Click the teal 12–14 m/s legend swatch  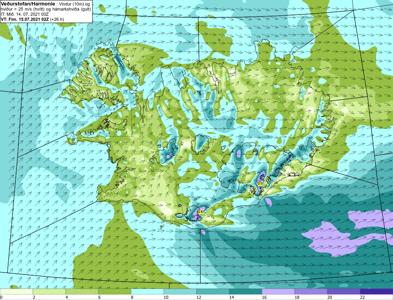coord(213,291)
